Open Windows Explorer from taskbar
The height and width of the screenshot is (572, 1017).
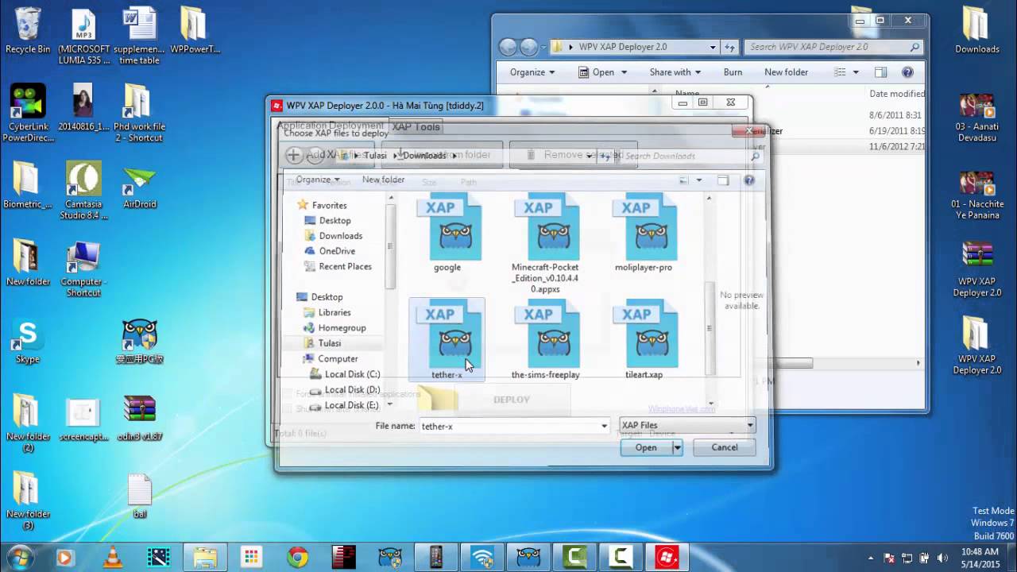[x=204, y=558]
